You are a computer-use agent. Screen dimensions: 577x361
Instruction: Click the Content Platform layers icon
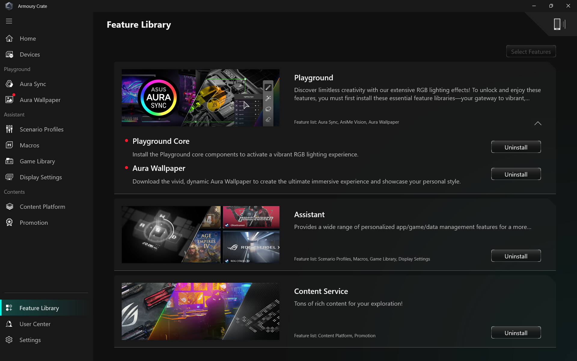[9, 207]
